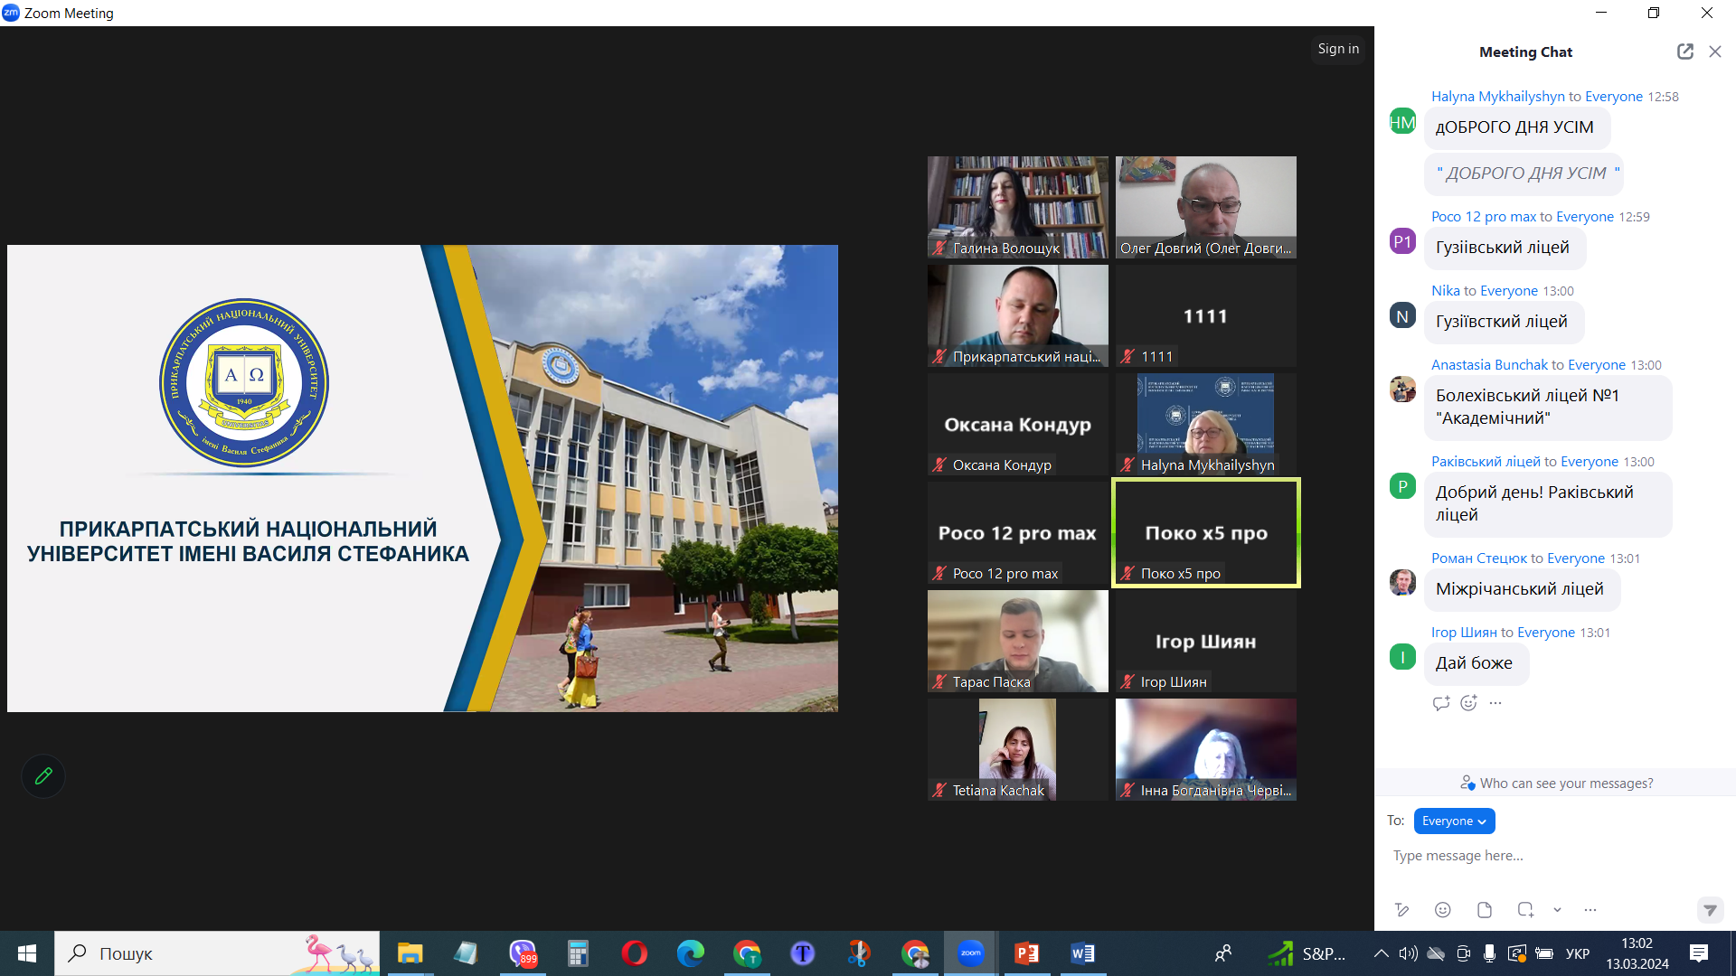
Task: Click the formatting icon in chat toolbar
Action: point(1401,910)
